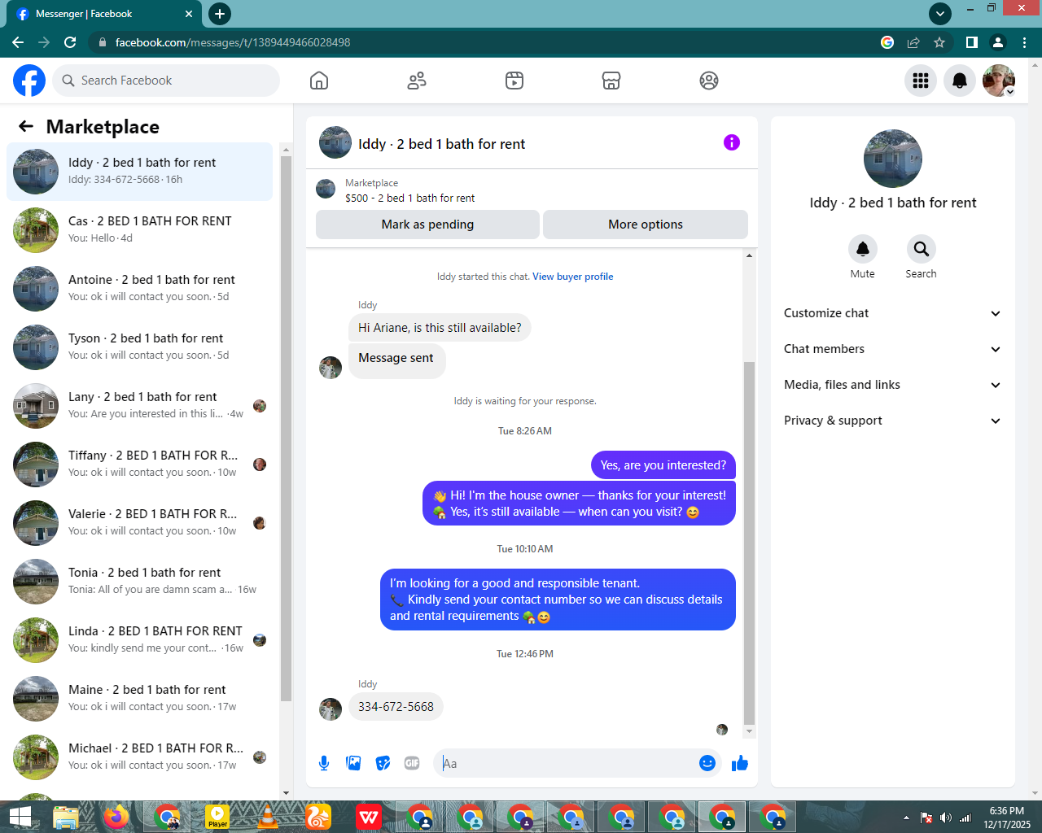
Task: Click the message scrollbar thumb
Action: (x=750, y=543)
